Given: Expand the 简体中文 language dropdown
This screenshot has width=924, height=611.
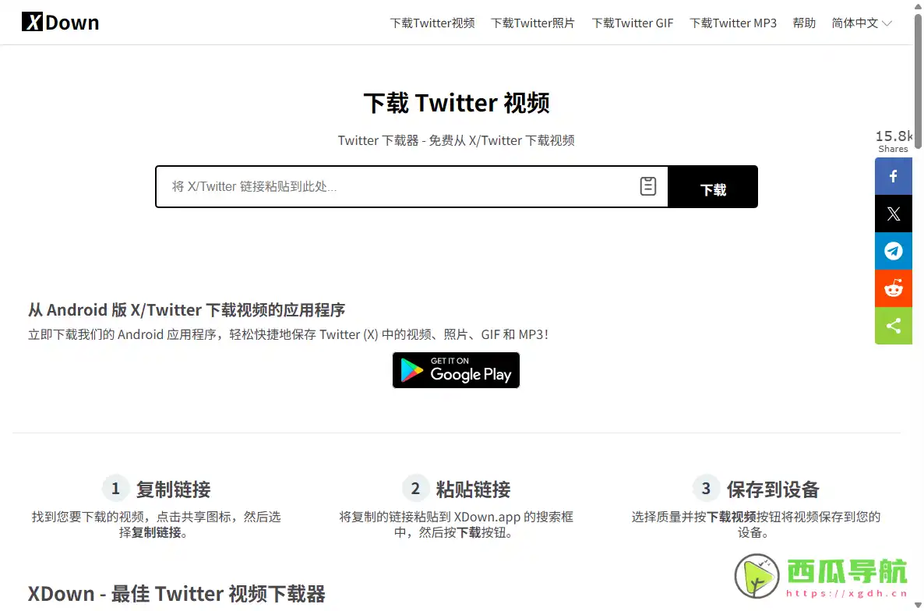Looking at the screenshot, I should point(862,23).
